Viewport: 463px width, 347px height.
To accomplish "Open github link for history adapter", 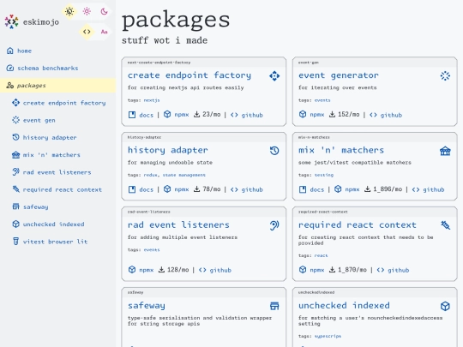I will (247, 189).
